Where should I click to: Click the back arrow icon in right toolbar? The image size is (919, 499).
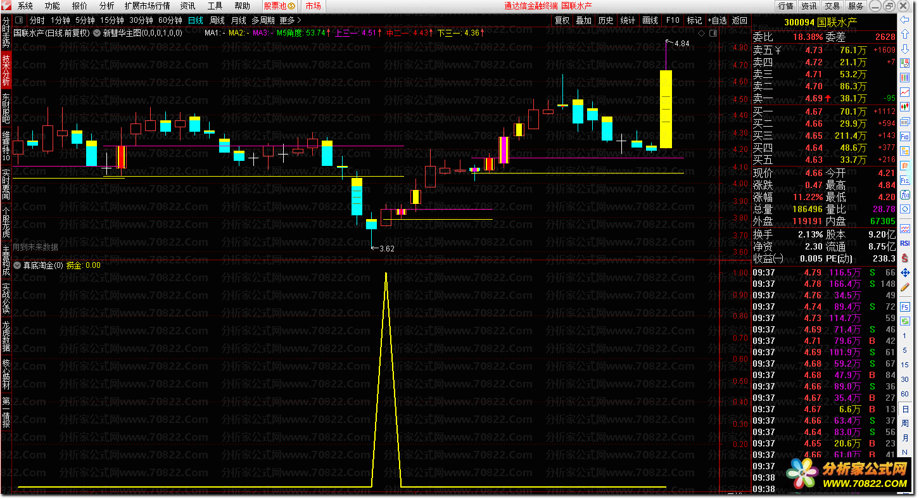coord(905,20)
